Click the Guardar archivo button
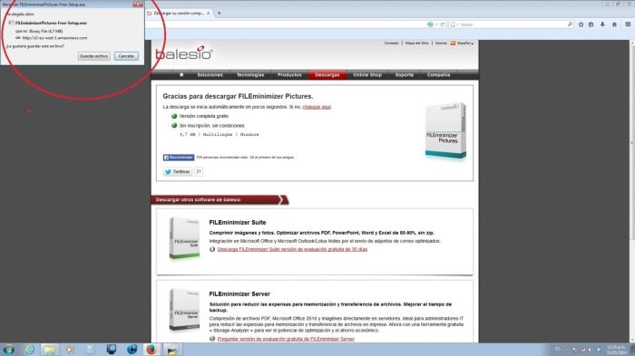Screen dimensions: 635x356 point(94,56)
